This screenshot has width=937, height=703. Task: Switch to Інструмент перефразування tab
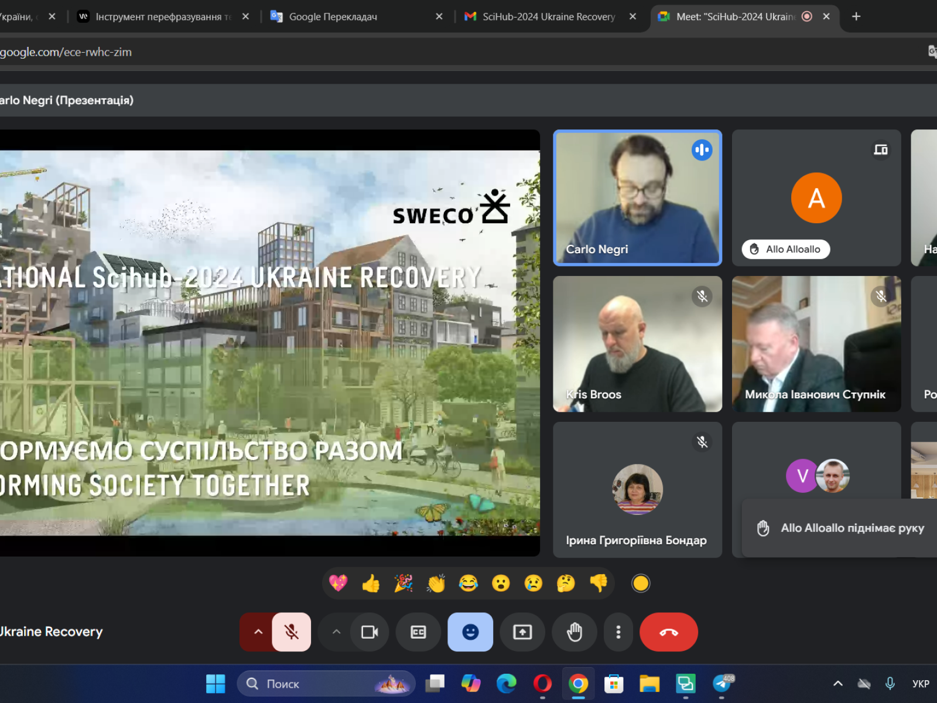click(x=163, y=16)
